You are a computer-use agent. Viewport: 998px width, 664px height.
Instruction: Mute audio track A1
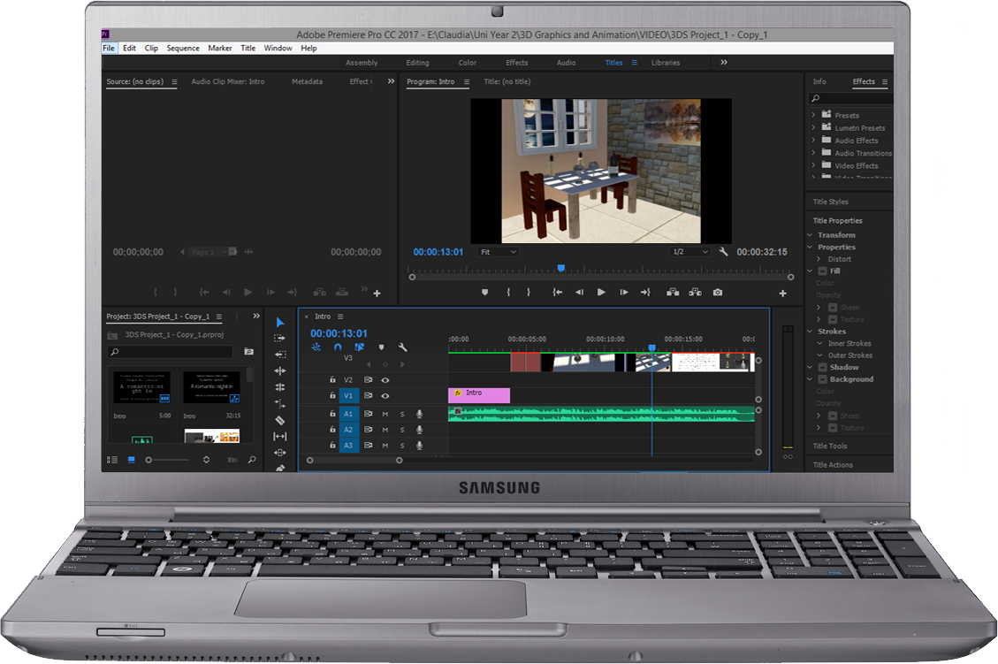[x=385, y=414]
